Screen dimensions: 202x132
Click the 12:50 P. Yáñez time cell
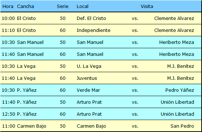(8, 114)
